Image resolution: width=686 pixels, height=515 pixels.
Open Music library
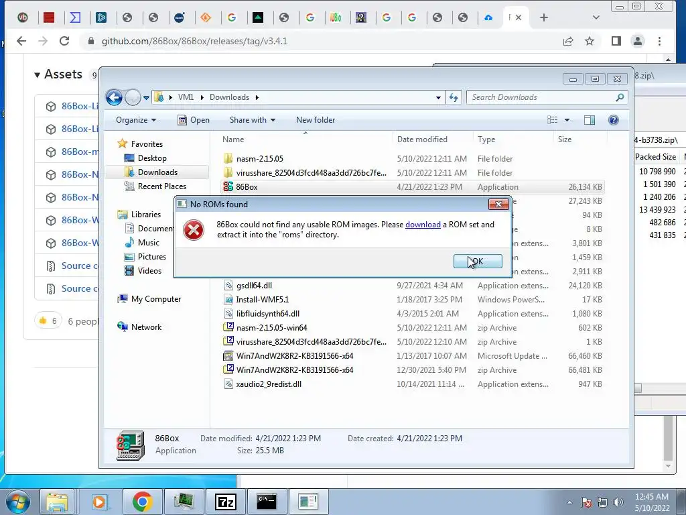tap(148, 243)
